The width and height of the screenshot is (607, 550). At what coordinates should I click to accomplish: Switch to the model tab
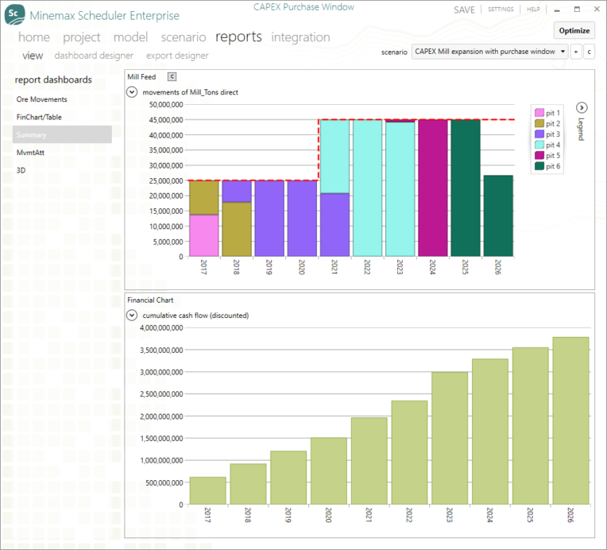(130, 37)
